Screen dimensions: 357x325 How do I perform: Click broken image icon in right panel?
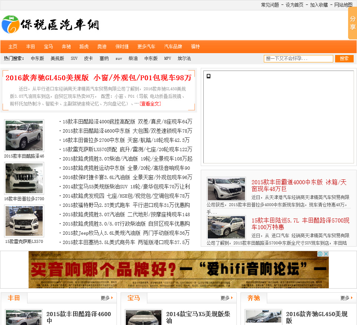pyautogui.click(x=209, y=76)
